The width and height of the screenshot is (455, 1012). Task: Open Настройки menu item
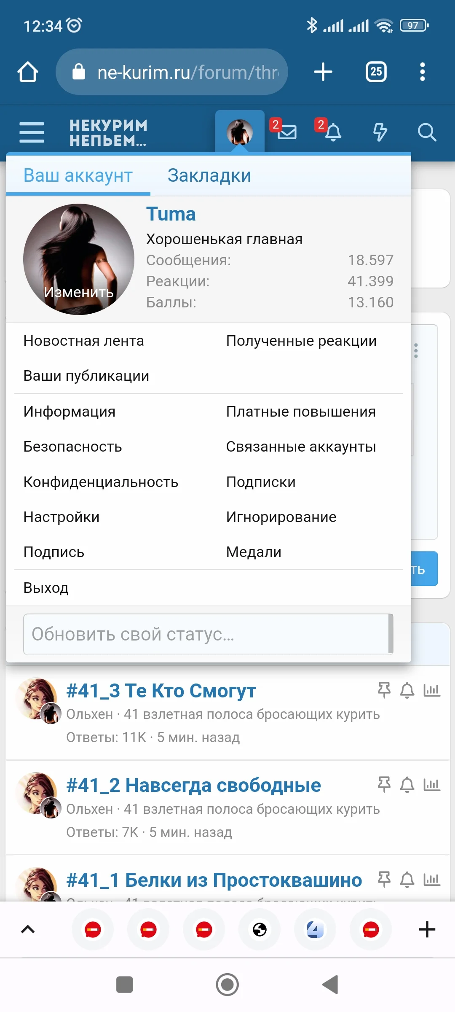coord(62,517)
